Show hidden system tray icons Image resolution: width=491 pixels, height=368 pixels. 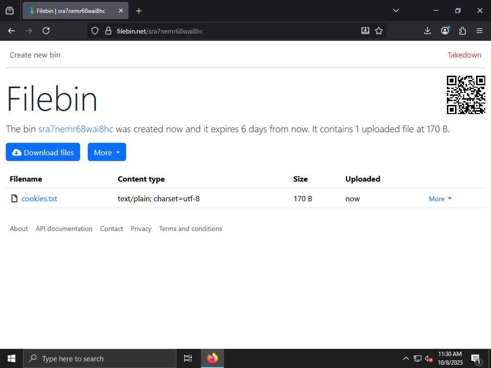(406, 358)
